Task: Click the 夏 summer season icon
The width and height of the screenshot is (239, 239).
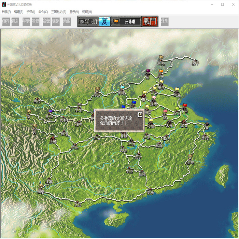Action: pyautogui.click(x=104, y=22)
